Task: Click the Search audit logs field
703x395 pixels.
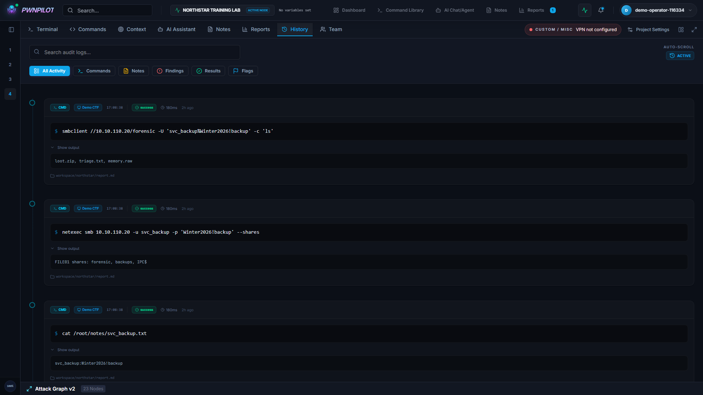Action: [135, 52]
